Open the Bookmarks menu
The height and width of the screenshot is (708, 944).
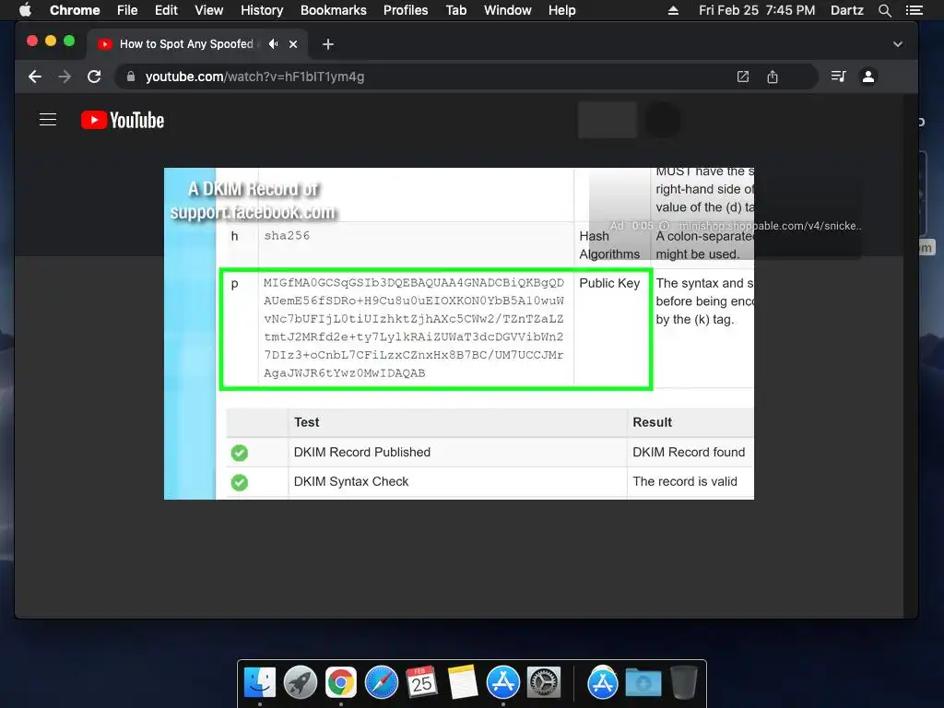tap(334, 10)
